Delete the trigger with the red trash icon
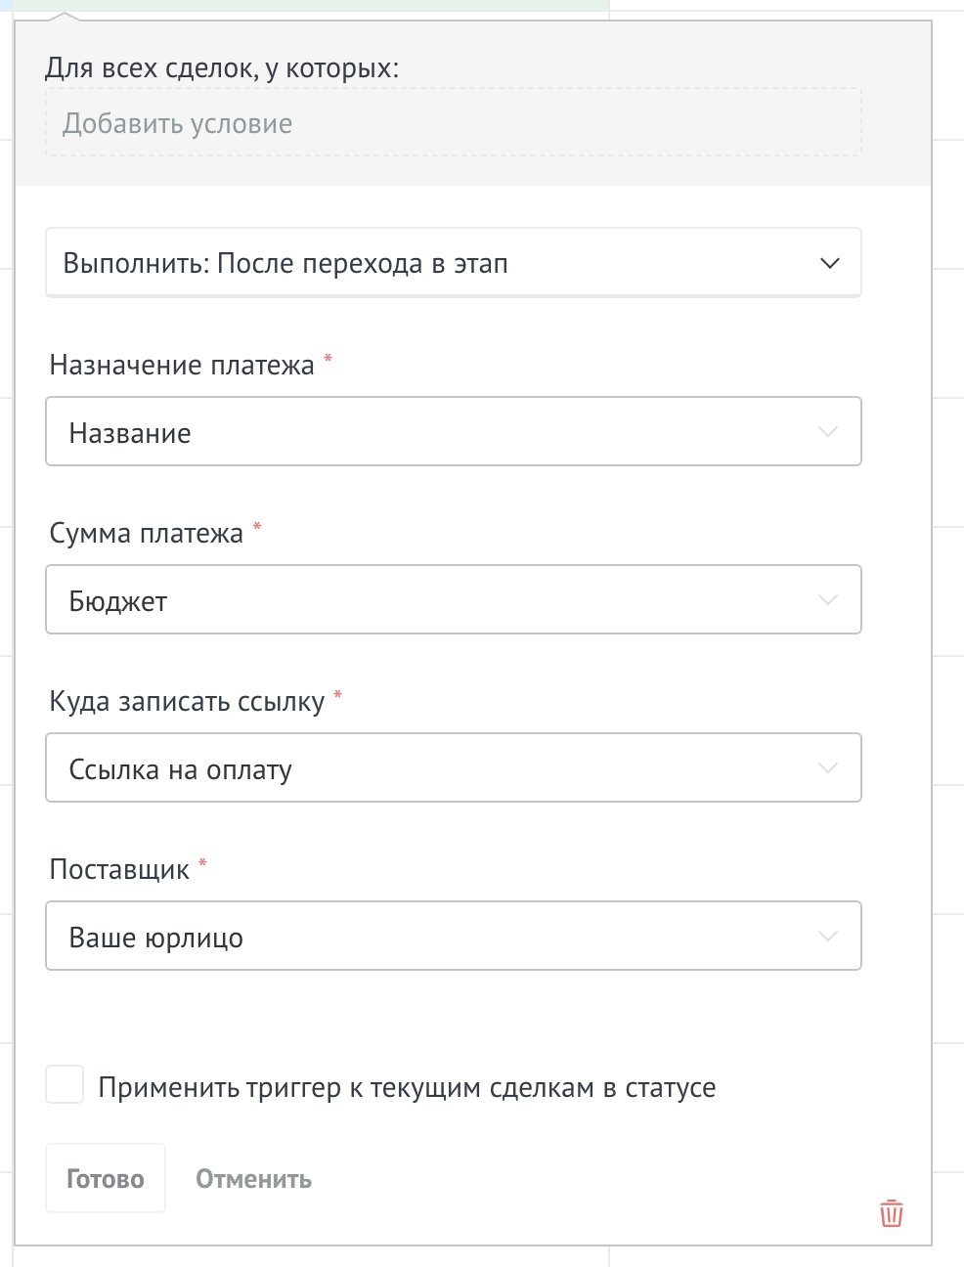The height and width of the screenshot is (1267, 964). pyautogui.click(x=891, y=1213)
